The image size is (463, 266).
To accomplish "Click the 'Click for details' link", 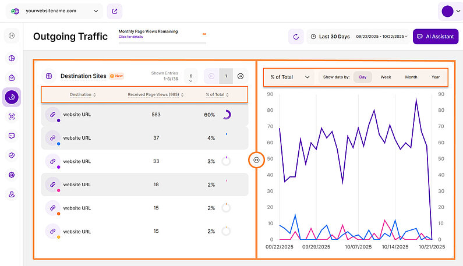I will pos(130,37).
